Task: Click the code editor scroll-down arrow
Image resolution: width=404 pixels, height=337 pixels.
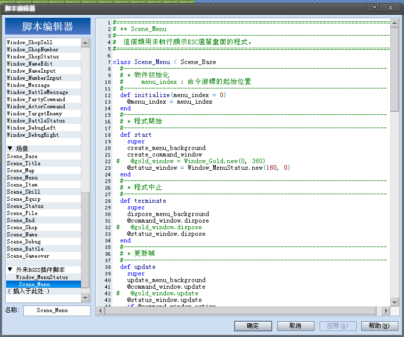Action: pos(394,302)
